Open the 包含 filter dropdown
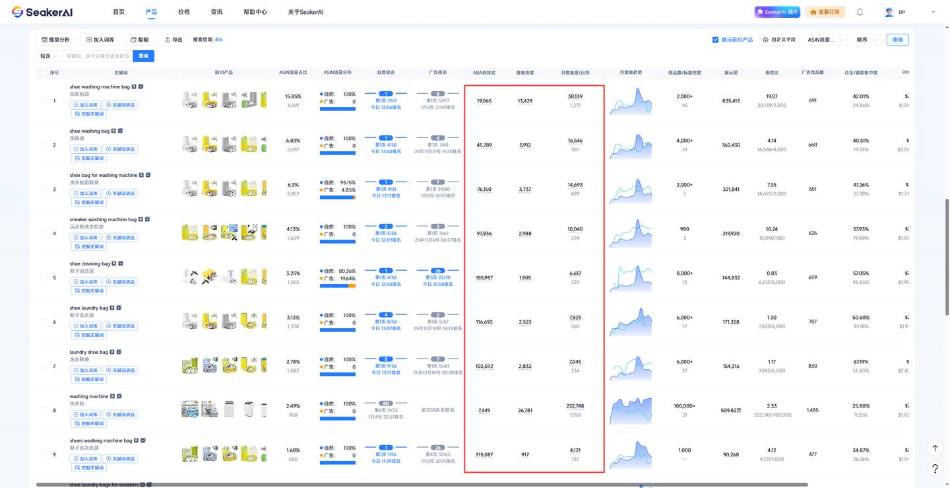This screenshot has width=950, height=488. point(48,56)
